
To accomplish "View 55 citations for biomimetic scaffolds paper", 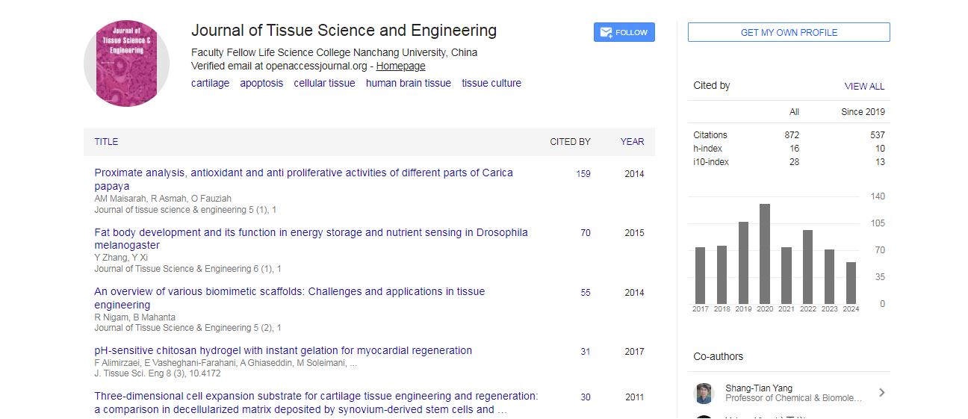I will pos(585,293).
